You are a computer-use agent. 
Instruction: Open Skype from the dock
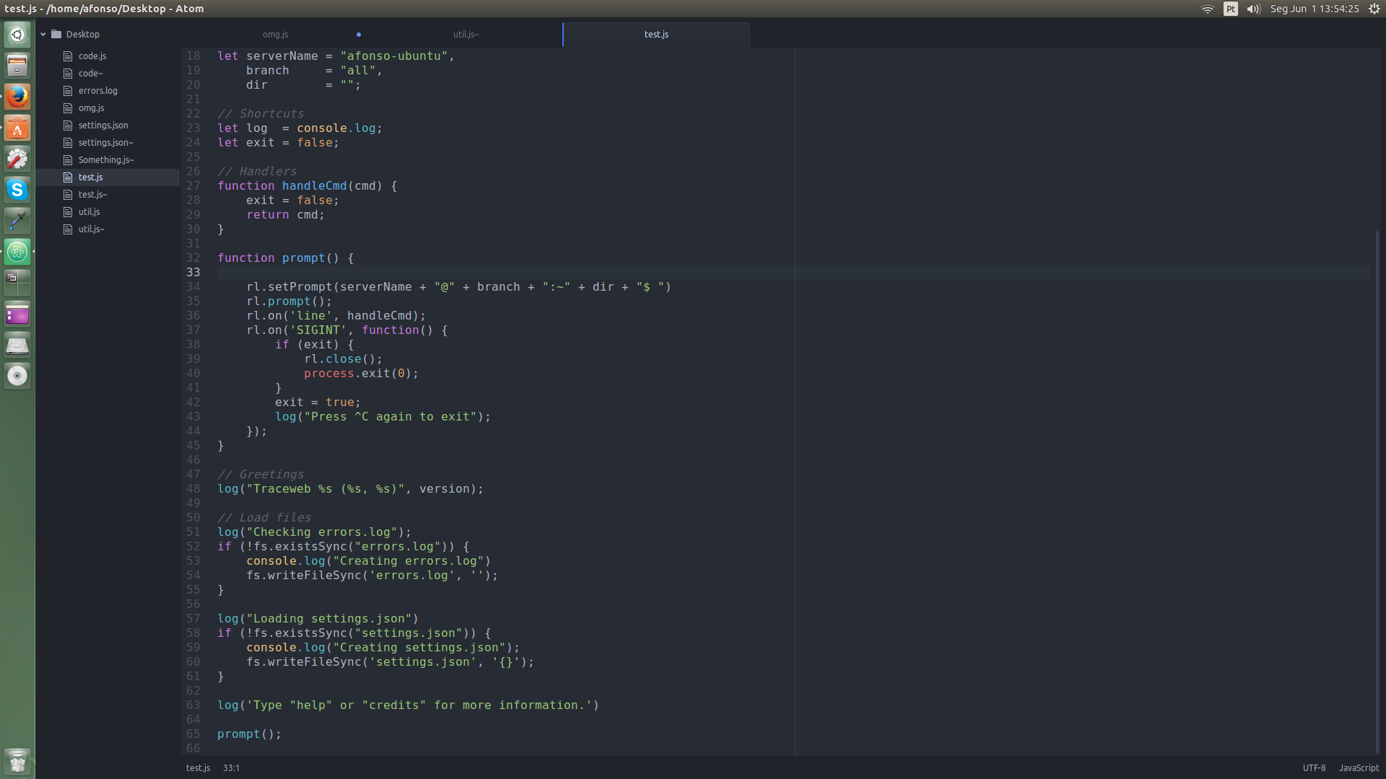pyautogui.click(x=17, y=190)
